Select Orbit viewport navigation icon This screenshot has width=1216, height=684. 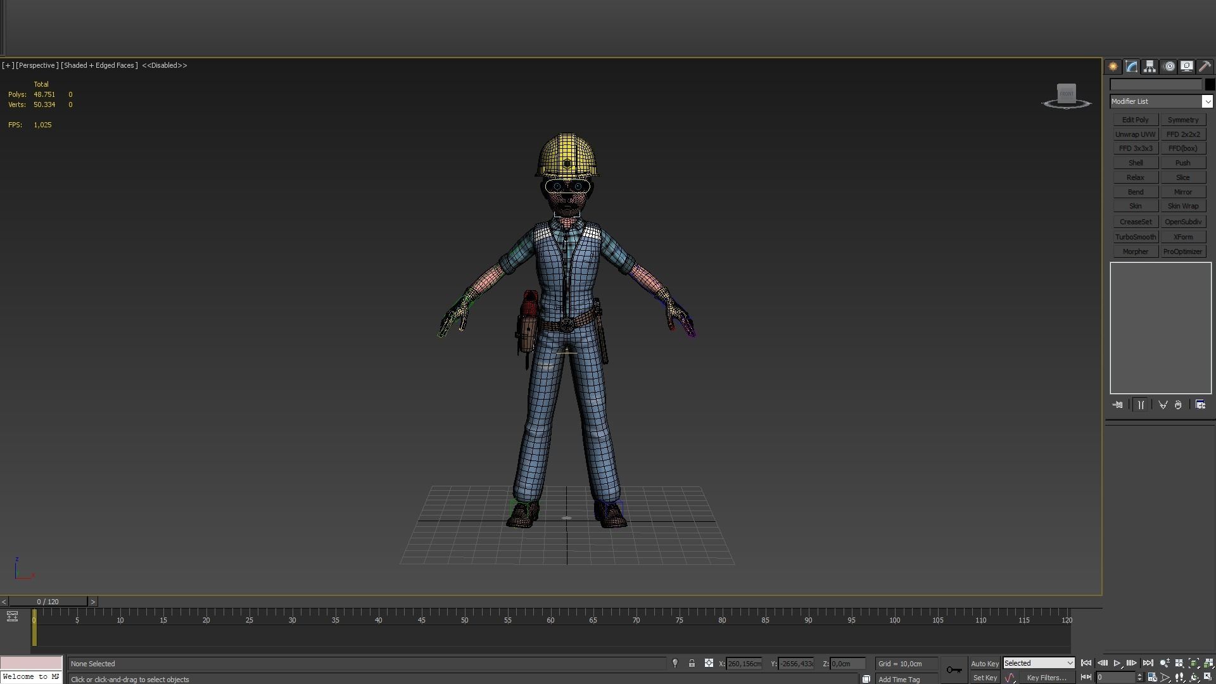click(x=1194, y=677)
